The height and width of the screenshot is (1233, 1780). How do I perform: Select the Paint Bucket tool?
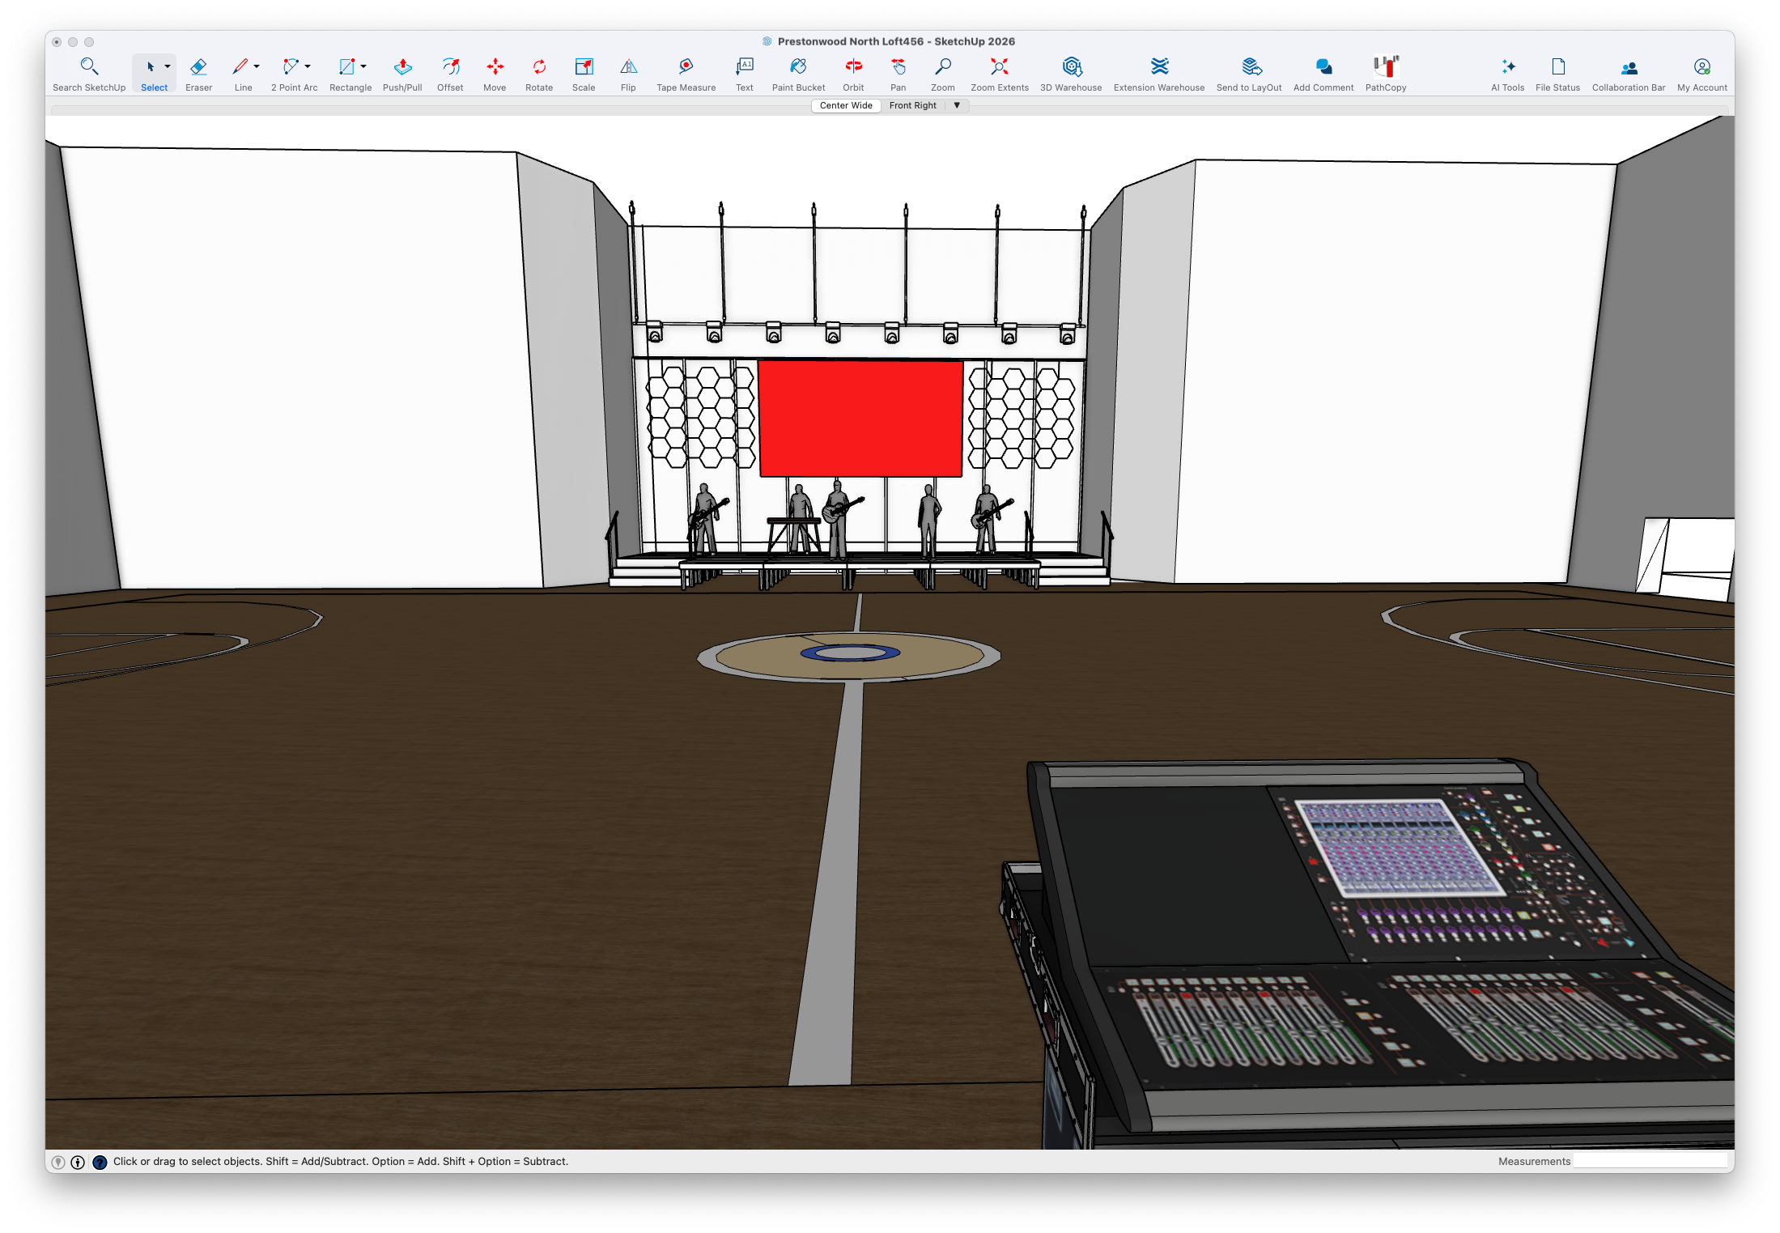(x=798, y=74)
